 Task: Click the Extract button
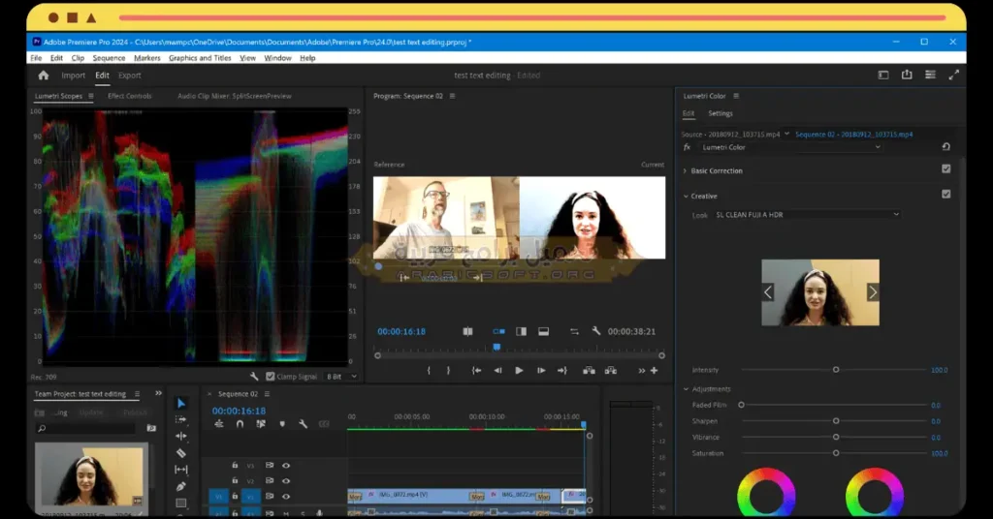pos(611,371)
